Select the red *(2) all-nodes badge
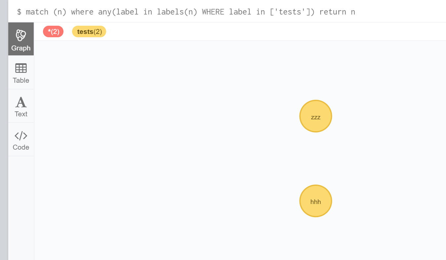 (53, 32)
